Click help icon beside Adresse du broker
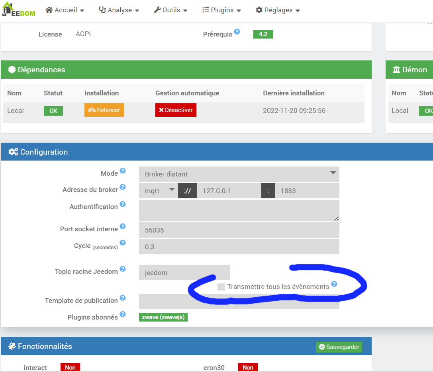The height and width of the screenshot is (372, 433). click(123, 187)
